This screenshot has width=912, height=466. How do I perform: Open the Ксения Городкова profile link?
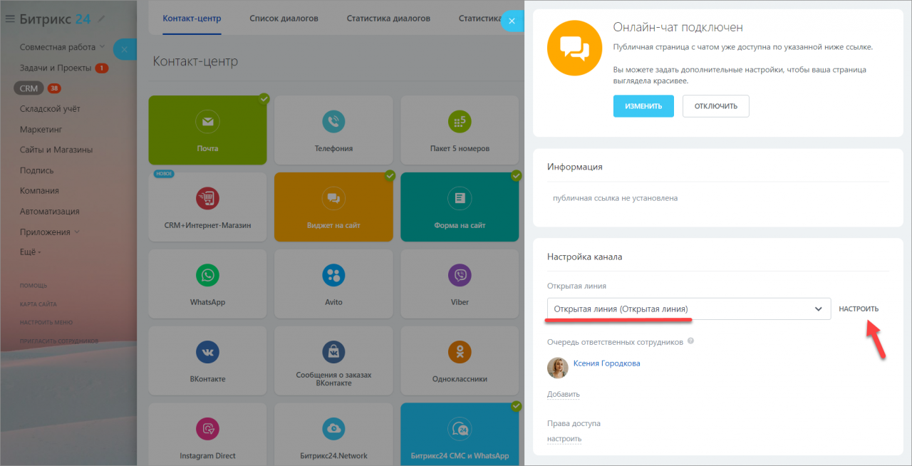pyautogui.click(x=606, y=363)
